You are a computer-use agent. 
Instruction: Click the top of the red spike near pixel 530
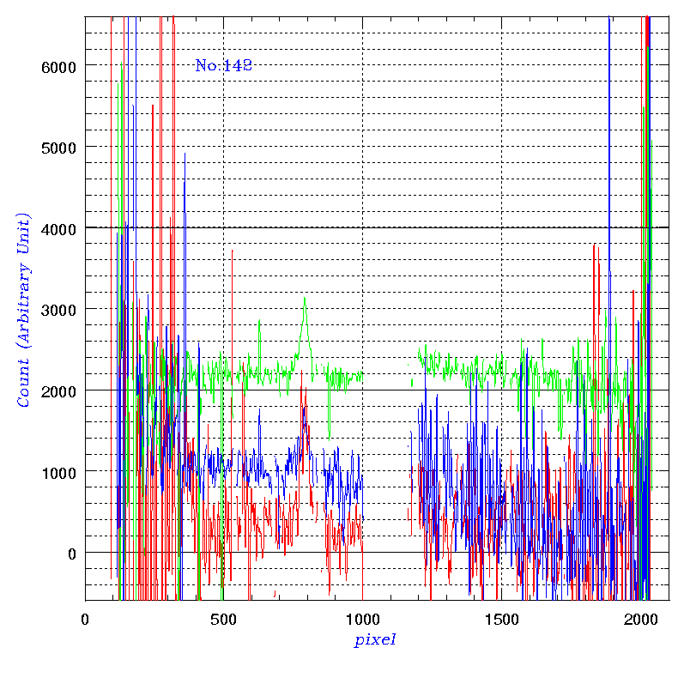tap(232, 251)
